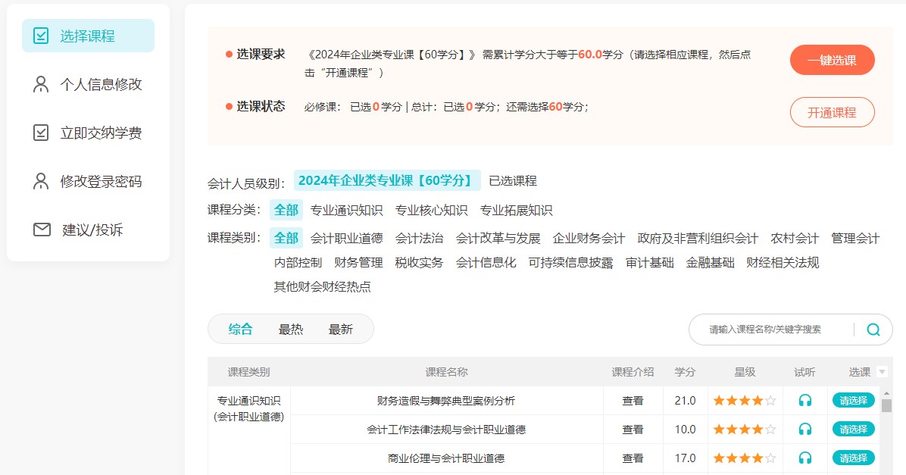Select the 2024年企业类专业课【60学分】 tab
Image resolution: width=906 pixels, height=475 pixels.
387,180
